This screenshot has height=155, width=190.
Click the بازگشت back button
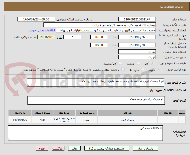[58, 148]
